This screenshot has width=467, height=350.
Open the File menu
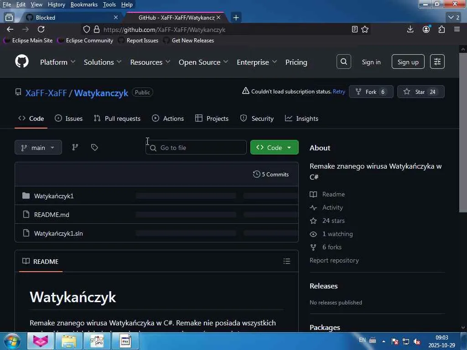pos(7,5)
